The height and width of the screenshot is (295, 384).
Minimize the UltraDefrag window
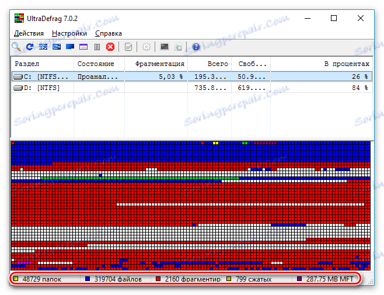308,18
